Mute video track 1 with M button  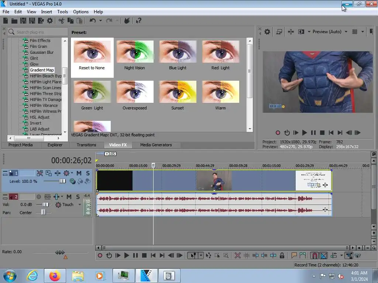(x=79, y=173)
